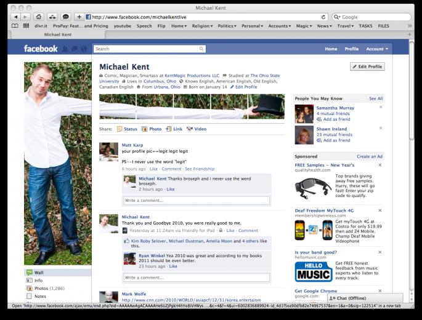See All people you may know
The width and height of the screenshot is (422, 320).
click(376, 98)
